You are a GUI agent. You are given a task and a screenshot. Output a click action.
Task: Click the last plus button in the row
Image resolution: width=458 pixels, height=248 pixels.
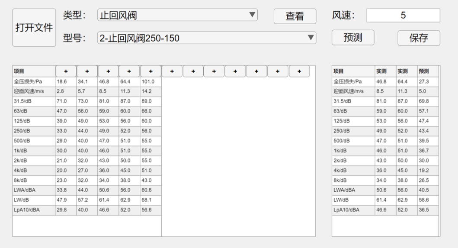[299, 71]
